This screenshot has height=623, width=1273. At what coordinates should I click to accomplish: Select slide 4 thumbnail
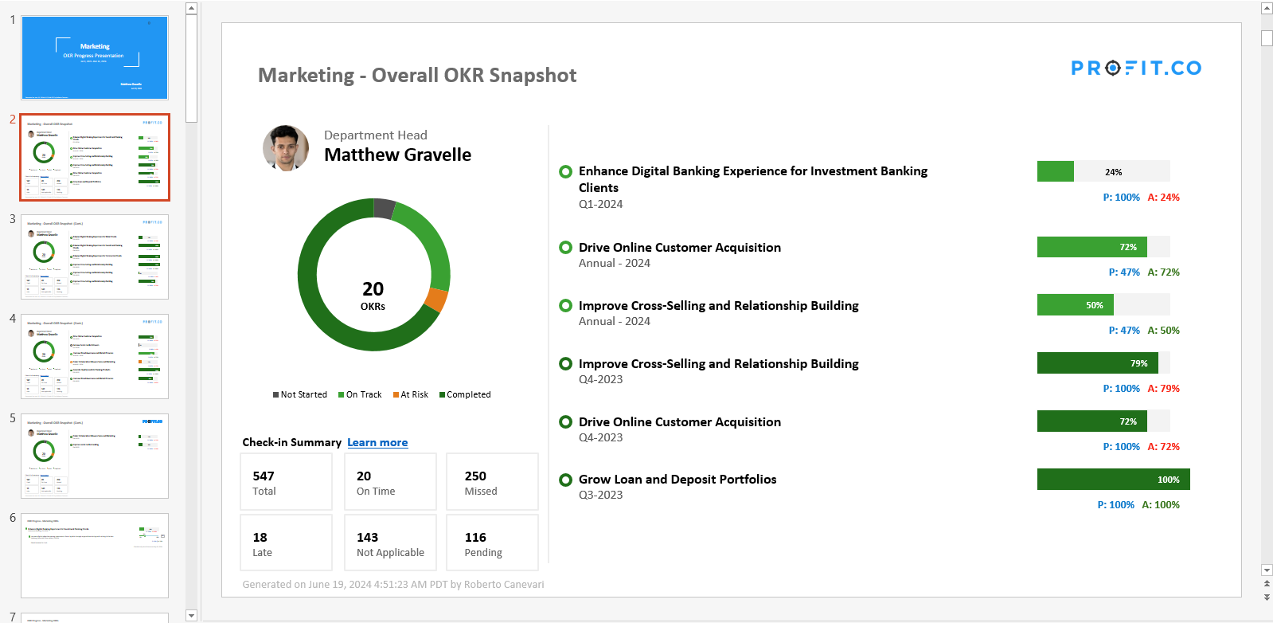pos(95,356)
